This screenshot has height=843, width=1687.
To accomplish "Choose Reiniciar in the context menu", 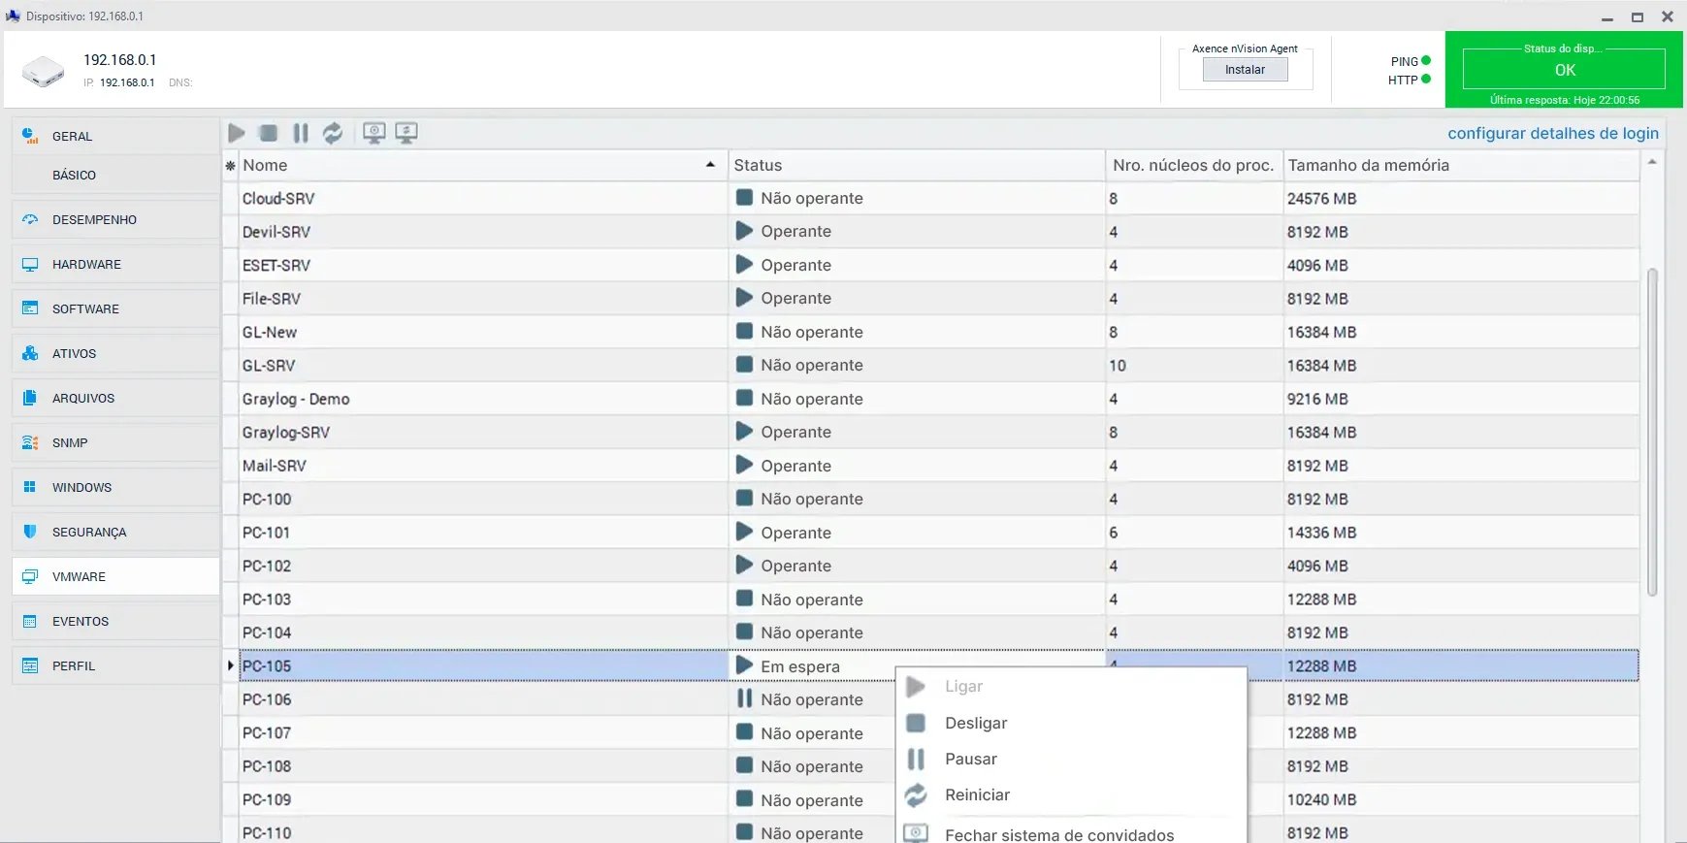I will pyautogui.click(x=1071, y=794).
